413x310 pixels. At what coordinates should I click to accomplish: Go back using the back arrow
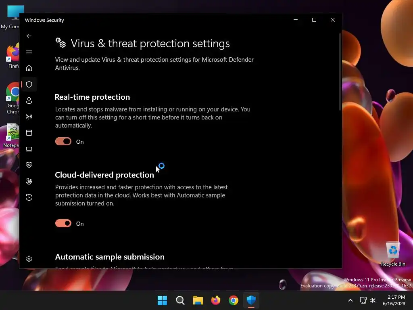point(29,36)
